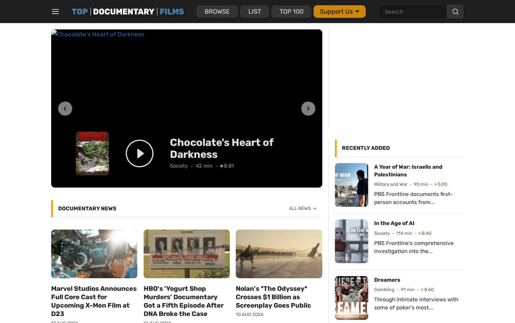Screen dimensions: 515x323
Task: Open A Year of War thumbnail
Action: pyautogui.click(x=351, y=185)
